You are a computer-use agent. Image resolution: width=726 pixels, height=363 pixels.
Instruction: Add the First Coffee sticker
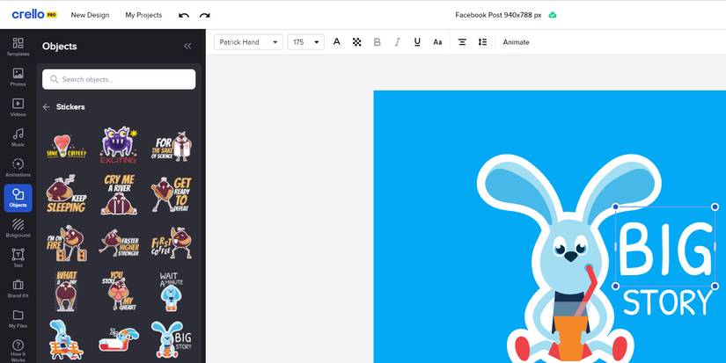pyautogui.click(x=172, y=243)
